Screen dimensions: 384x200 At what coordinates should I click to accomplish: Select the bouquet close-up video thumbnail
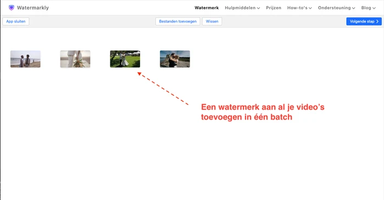point(75,59)
